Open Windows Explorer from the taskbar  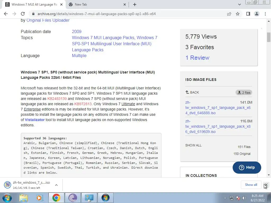[x=24, y=198]
